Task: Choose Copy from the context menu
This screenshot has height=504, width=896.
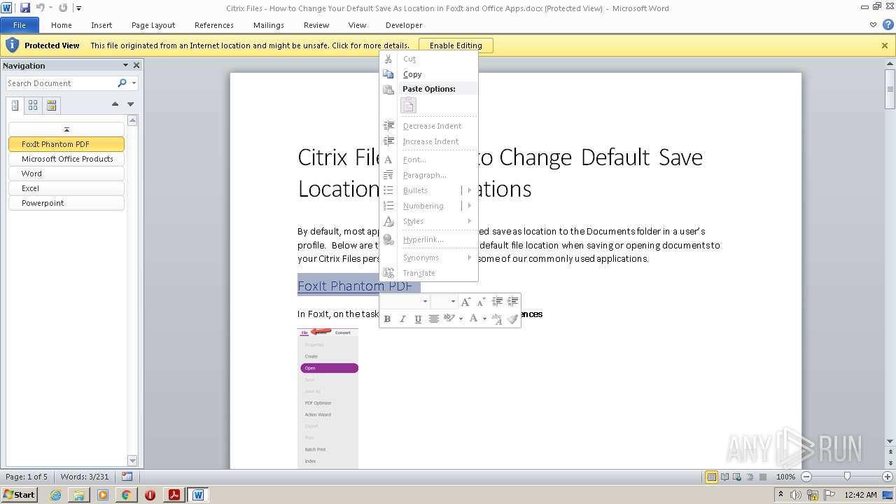Action: 428,74
